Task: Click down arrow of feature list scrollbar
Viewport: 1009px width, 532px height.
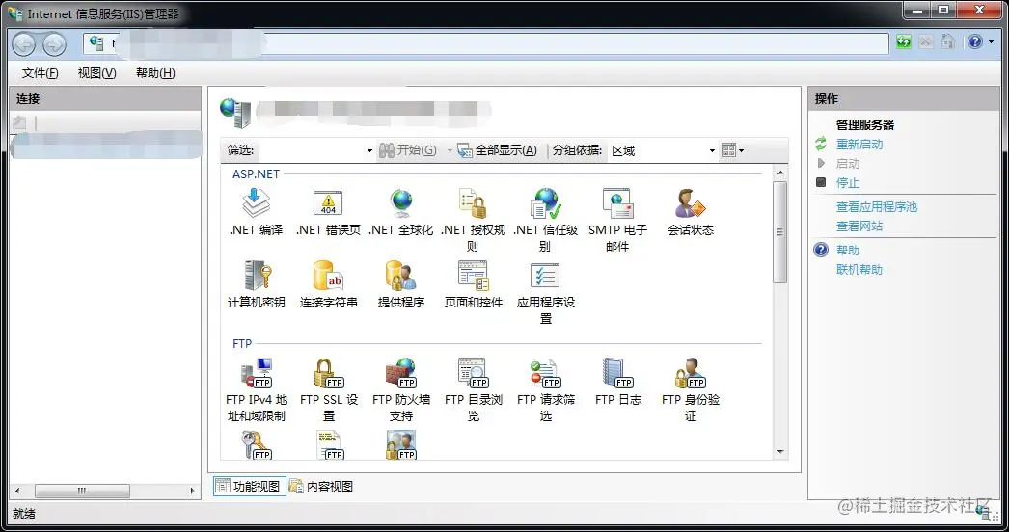Action: [x=780, y=452]
